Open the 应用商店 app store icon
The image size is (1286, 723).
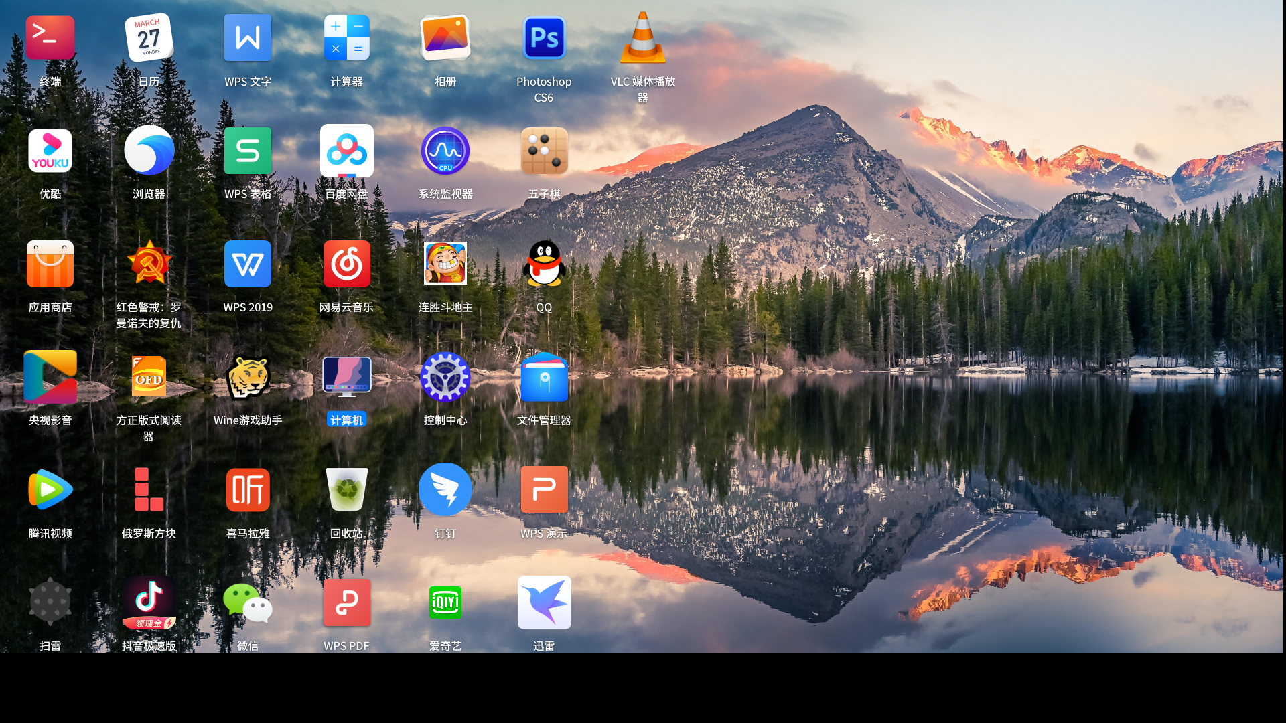point(50,264)
